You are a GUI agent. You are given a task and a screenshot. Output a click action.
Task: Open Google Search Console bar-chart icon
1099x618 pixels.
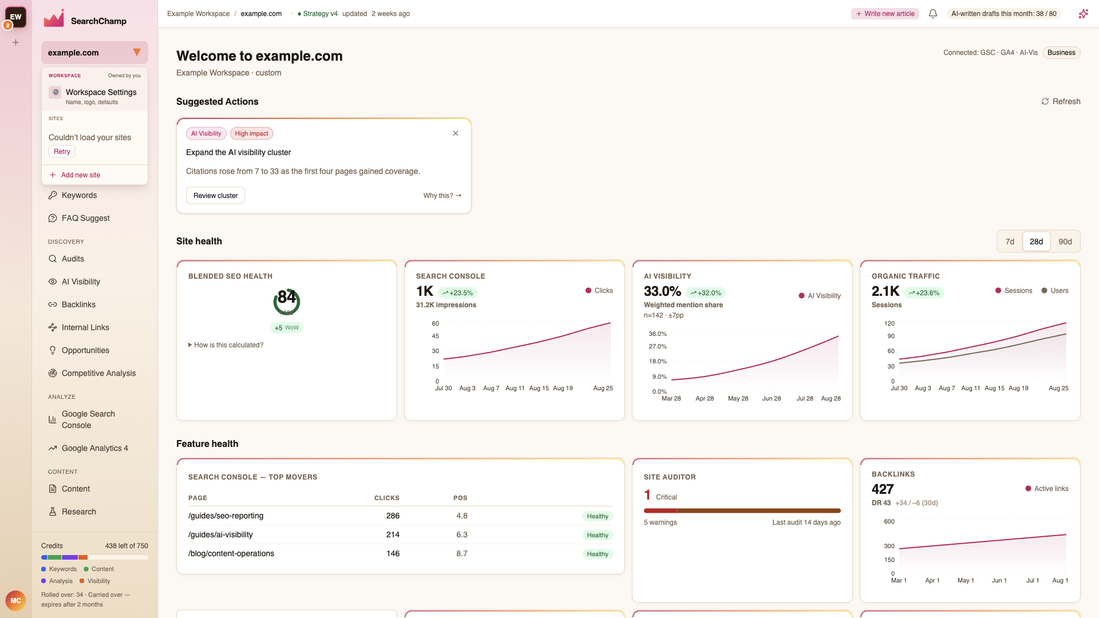pyautogui.click(x=53, y=419)
